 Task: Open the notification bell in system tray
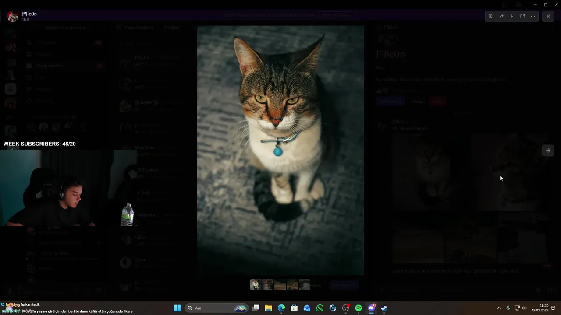553,308
